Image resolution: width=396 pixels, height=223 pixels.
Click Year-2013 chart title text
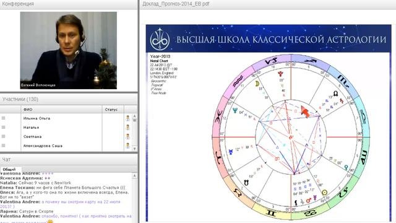(160, 56)
